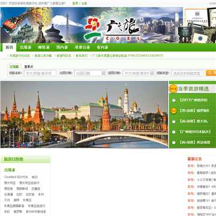Click the SALE icon on 俄罗斯 item
Viewport: 216px width, 216px height.
(174, 110)
